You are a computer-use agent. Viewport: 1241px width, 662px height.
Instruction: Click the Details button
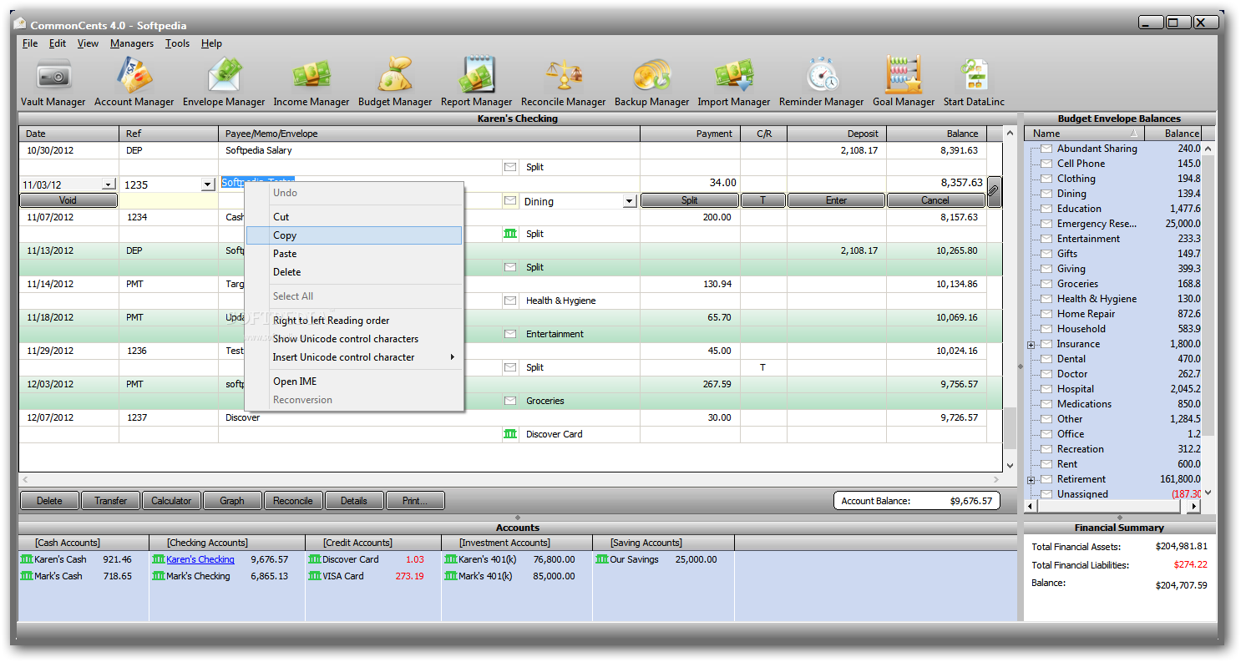pos(354,501)
